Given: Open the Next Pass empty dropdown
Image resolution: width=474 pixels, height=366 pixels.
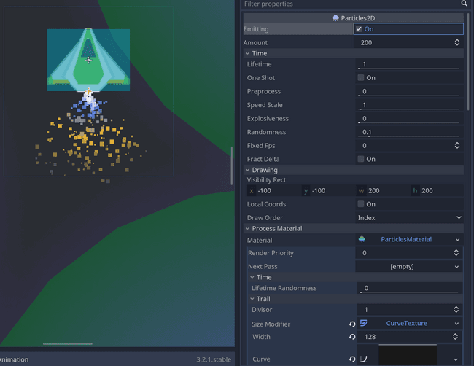Looking at the screenshot, I should (x=408, y=267).
